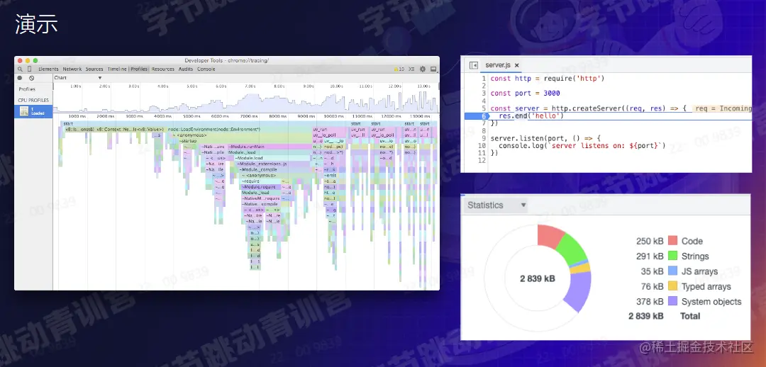Viewport: 766px width, 367px height.
Task: Switch to the Console tab
Action: point(206,69)
